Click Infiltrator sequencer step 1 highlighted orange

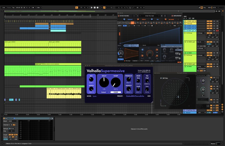132,23
